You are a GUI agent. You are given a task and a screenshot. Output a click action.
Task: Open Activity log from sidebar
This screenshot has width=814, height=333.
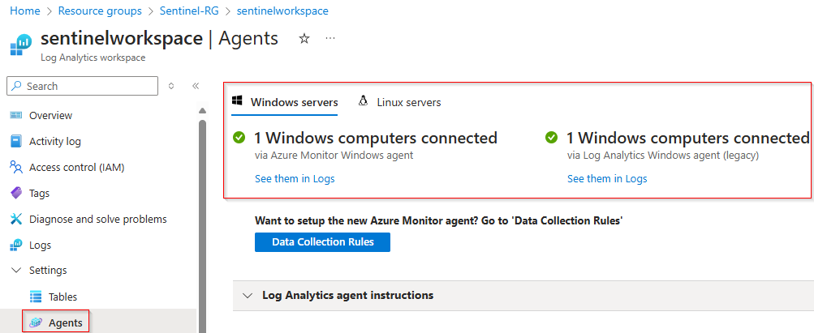pos(54,141)
